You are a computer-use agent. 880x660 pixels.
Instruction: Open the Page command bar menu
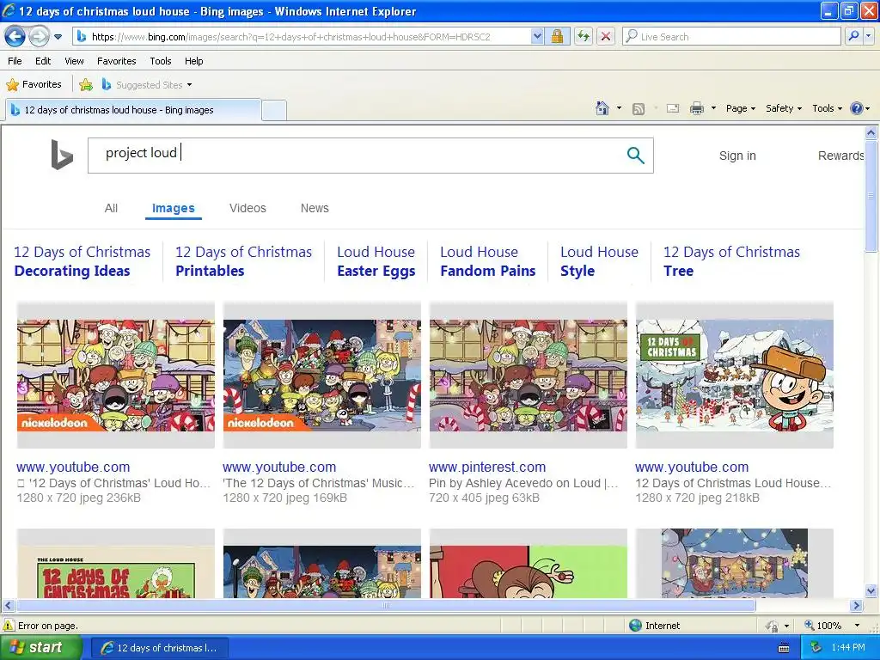click(741, 109)
